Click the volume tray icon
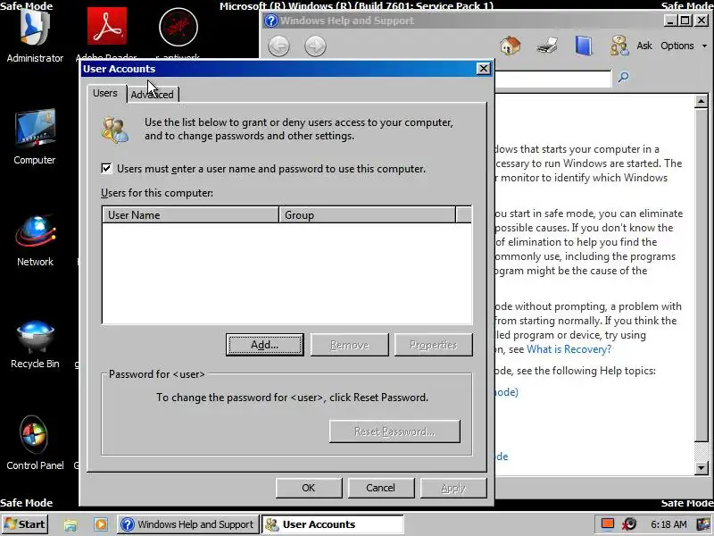The width and height of the screenshot is (714, 536). tap(630, 524)
